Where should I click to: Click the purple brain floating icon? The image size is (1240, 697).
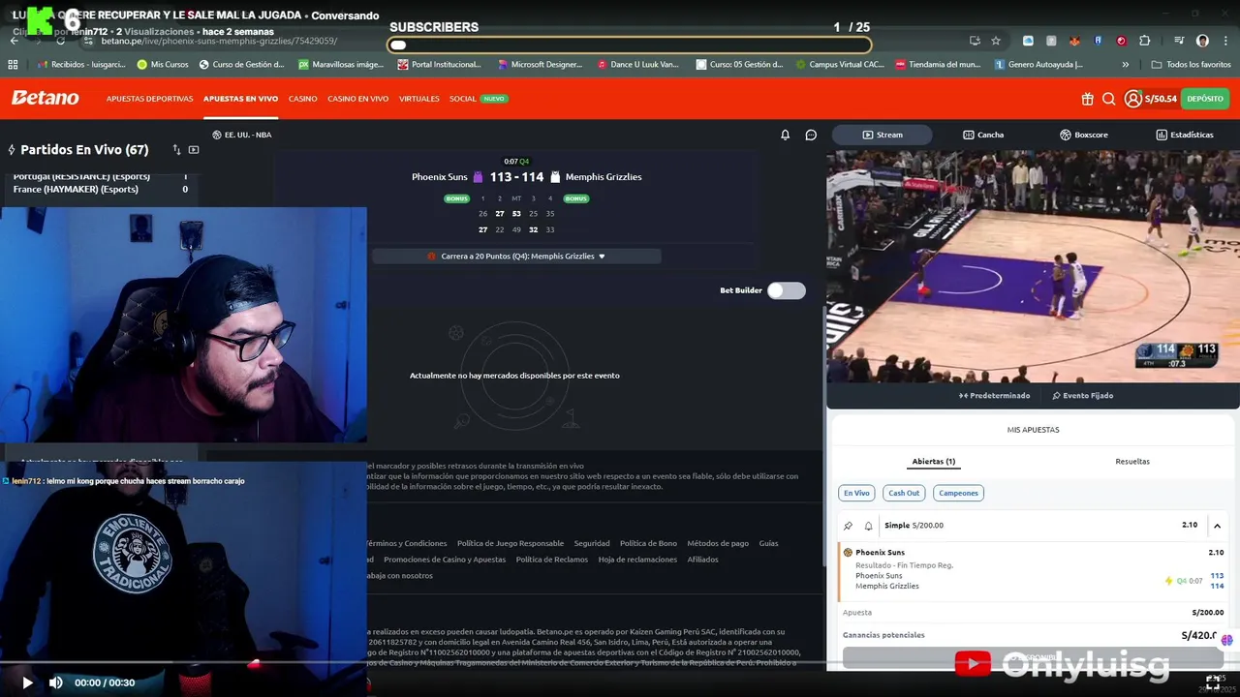pos(1226,640)
